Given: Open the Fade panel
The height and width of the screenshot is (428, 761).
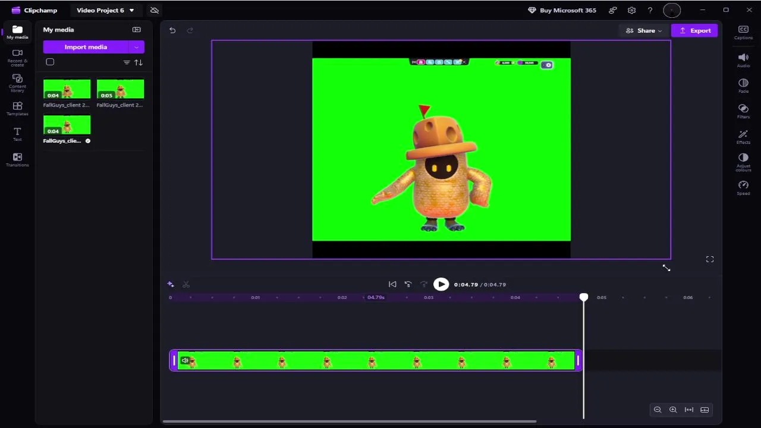Looking at the screenshot, I should pyautogui.click(x=743, y=86).
